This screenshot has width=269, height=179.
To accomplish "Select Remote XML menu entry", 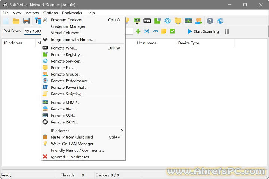I will point(83,109).
